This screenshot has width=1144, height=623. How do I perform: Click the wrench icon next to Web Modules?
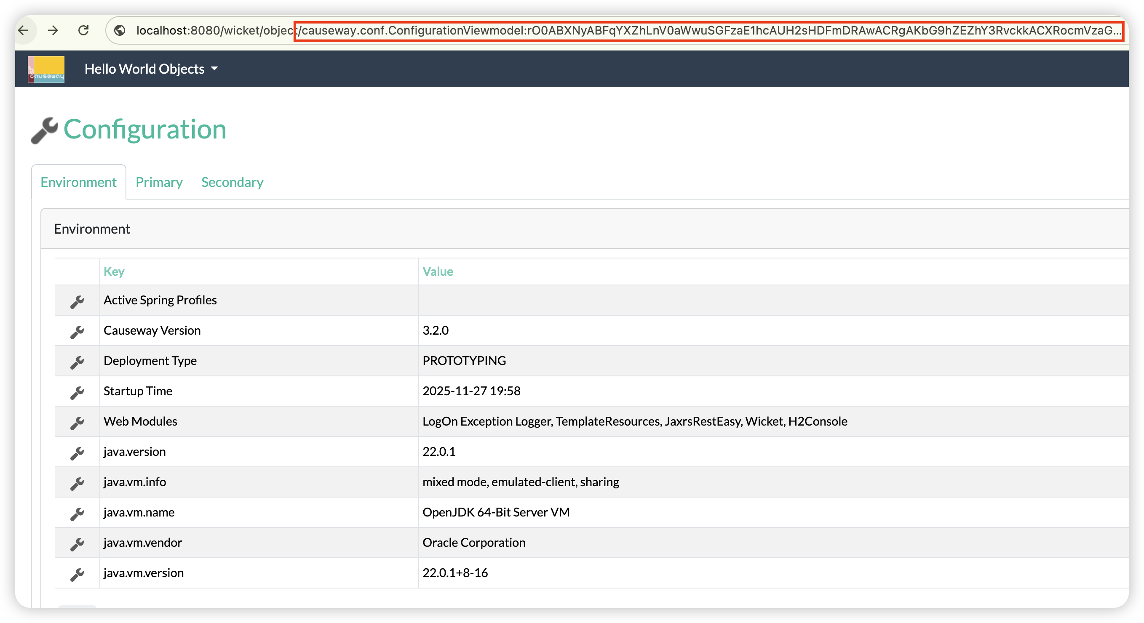coord(77,423)
